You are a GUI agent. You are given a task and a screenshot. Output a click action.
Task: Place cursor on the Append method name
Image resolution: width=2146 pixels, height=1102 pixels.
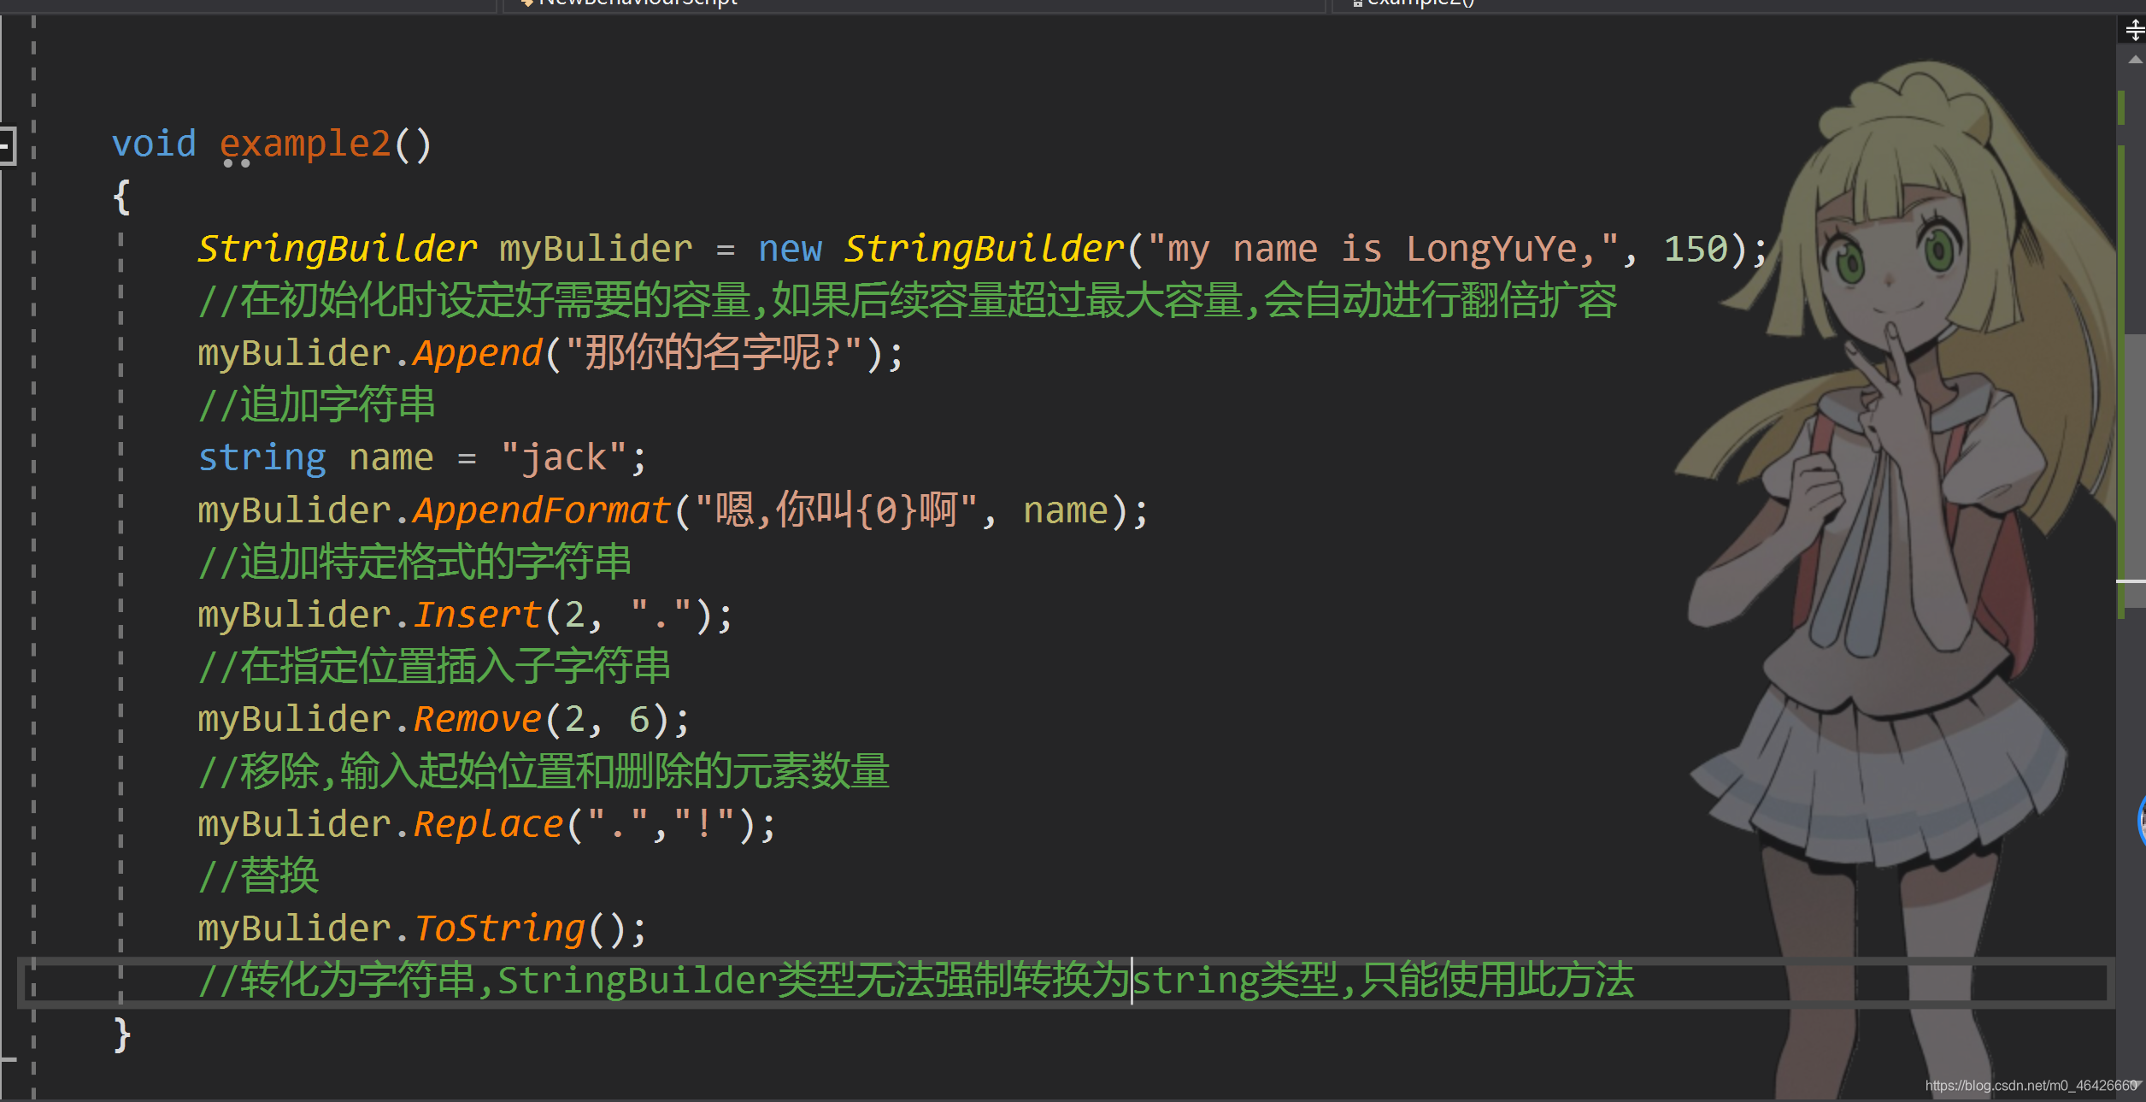[x=476, y=351]
